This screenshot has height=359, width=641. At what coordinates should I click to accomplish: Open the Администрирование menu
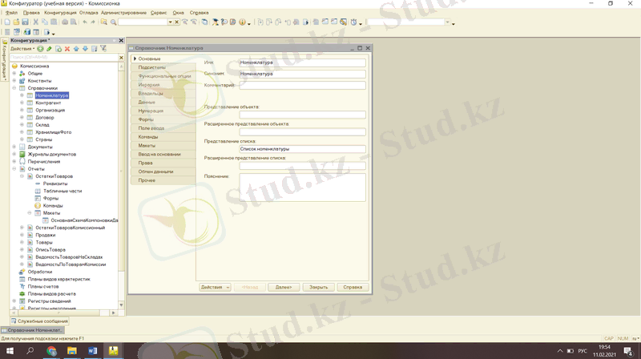[x=124, y=13]
